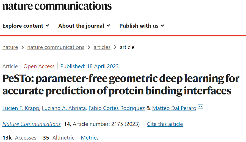This screenshot has width=246, height=142.
Task: Open author Luciano A. Abriata
Action: tap(64, 108)
